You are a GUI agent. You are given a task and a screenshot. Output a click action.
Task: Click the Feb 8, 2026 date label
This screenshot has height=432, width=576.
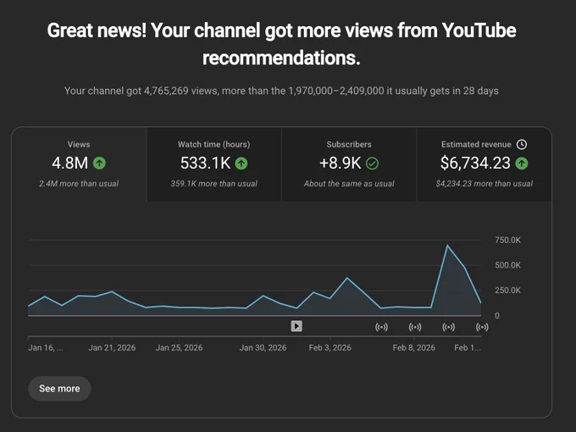coord(414,347)
